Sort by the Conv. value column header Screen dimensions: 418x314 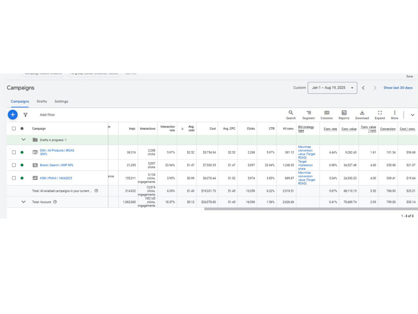349,129
